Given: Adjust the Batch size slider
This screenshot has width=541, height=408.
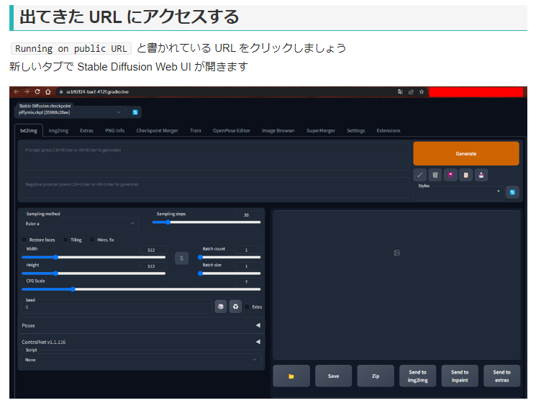Looking at the screenshot, I should [x=229, y=273].
